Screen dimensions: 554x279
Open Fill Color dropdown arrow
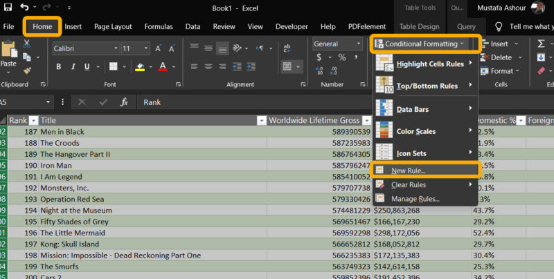pyautogui.click(x=150, y=66)
